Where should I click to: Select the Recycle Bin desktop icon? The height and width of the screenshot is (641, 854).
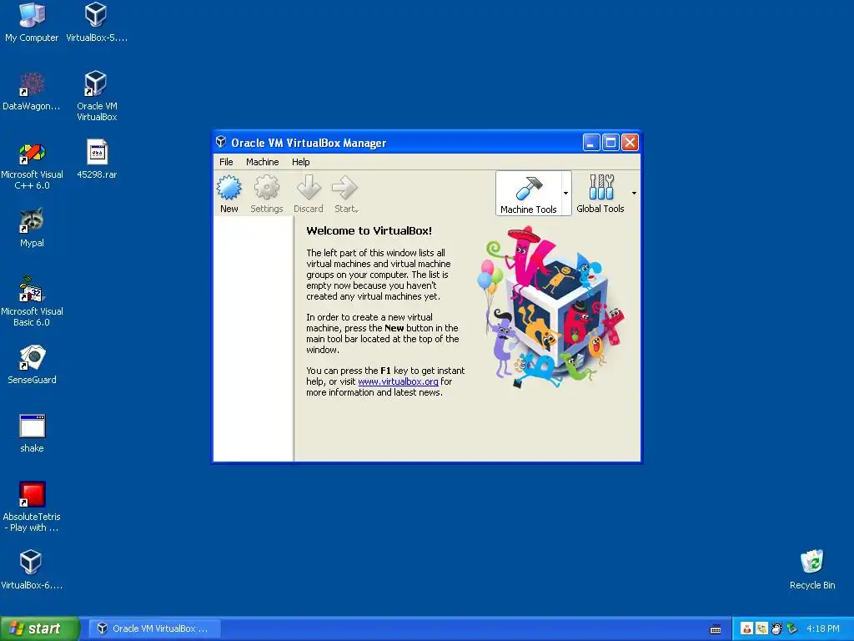click(812, 569)
